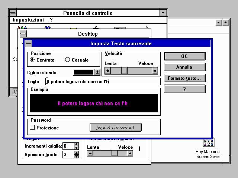Click the Incrementi griglia value field
This screenshot has width=238, height=178.
pos(68,146)
